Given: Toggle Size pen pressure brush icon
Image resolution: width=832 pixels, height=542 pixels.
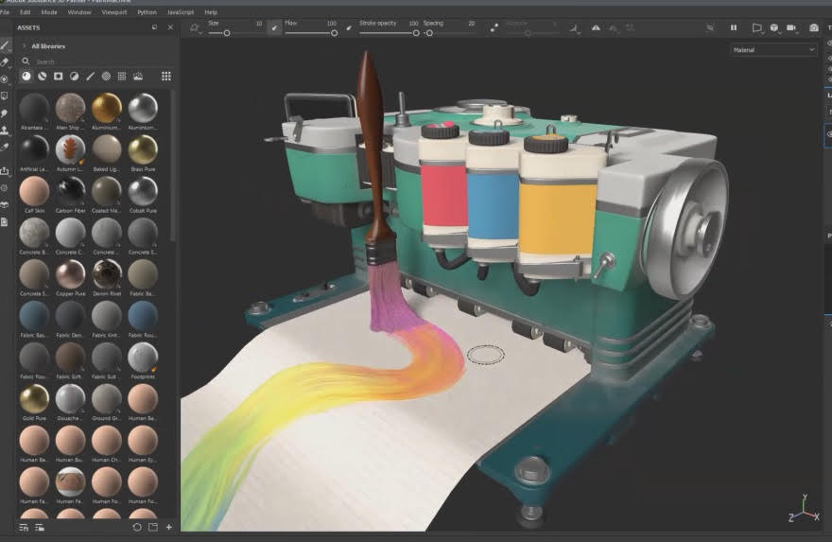Looking at the screenshot, I should [x=274, y=27].
